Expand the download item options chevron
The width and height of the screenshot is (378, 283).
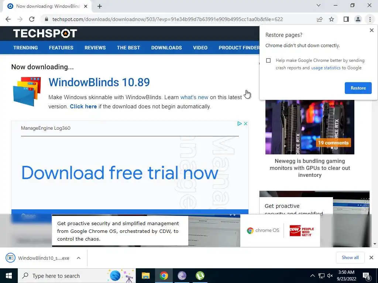(x=79, y=258)
